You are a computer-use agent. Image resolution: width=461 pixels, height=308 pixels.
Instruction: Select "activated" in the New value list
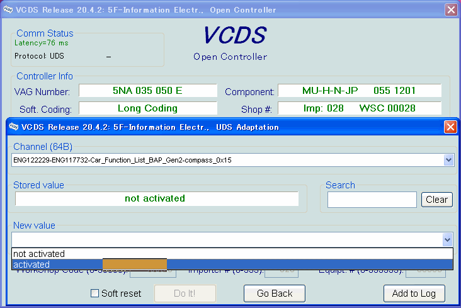232,264
